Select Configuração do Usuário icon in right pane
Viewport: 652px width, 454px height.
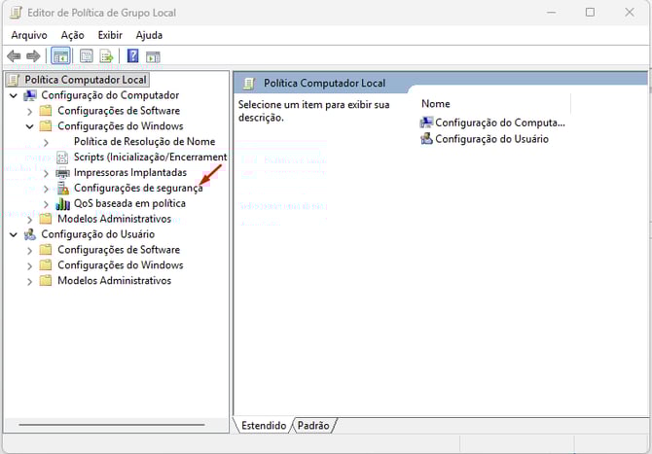pyautogui.click(x=426, y=139)
